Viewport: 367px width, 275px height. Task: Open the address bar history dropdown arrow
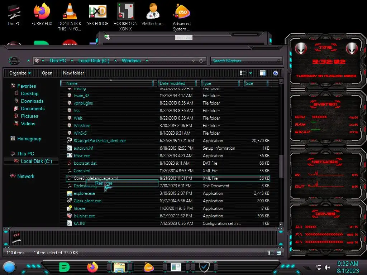[193, 61]
